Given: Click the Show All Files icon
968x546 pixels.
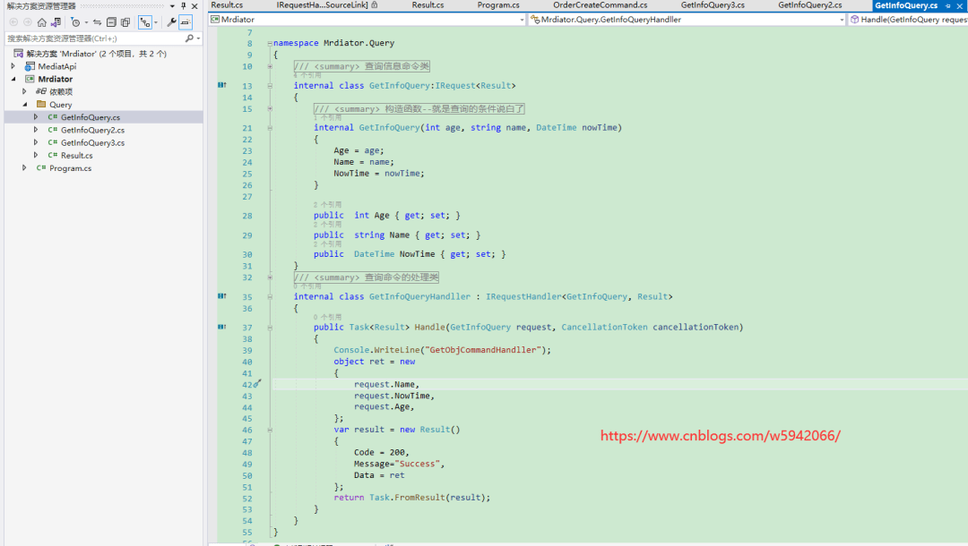Looking at the screenshot, I should 125,21.
